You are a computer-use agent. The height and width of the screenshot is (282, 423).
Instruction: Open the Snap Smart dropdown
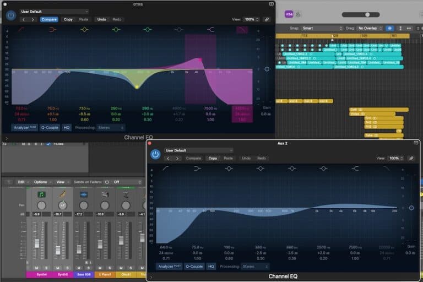tap(322, 28)
